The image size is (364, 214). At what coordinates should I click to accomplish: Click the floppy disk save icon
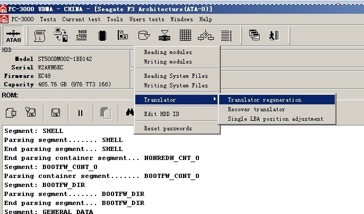(56, 113)
